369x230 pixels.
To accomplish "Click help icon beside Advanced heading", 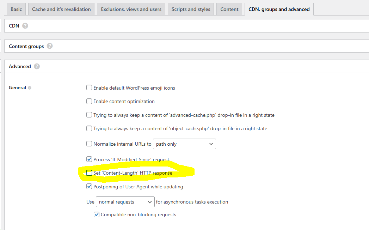I will point(37,66).
